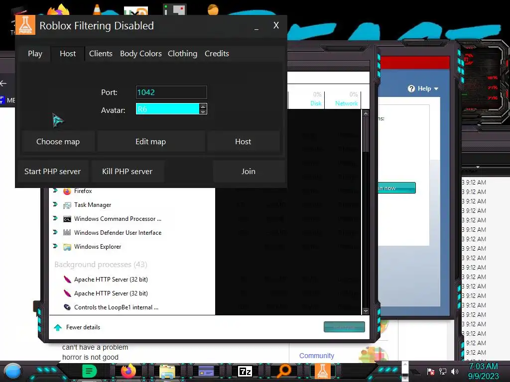The image size is (510, 382).
Task: Open the VLC cone desktop icon
Action: [97, 9]
